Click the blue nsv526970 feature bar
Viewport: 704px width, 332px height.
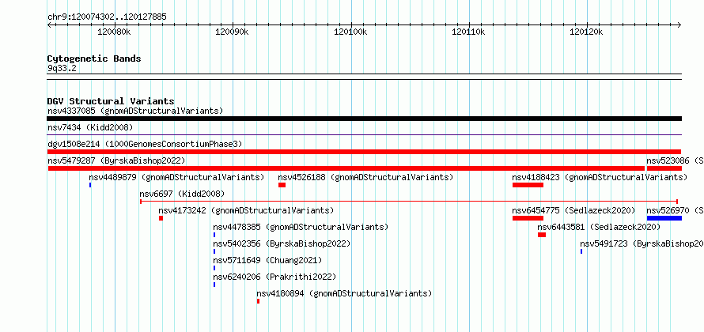pyautogui.click(x=664, y=218)
